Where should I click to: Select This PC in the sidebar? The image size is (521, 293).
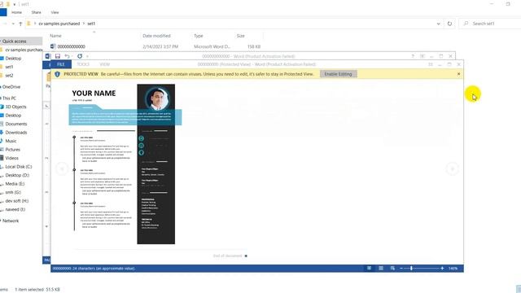point(9,98)
